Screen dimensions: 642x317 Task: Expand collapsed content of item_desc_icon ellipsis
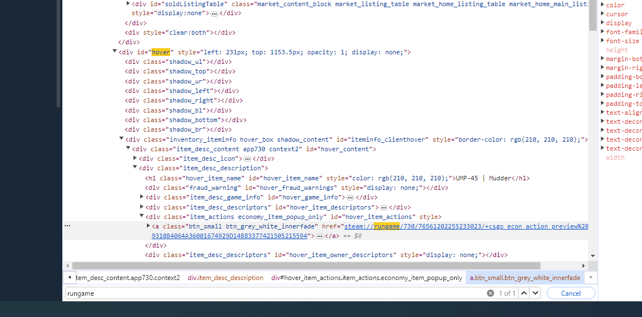pos(247,158)
